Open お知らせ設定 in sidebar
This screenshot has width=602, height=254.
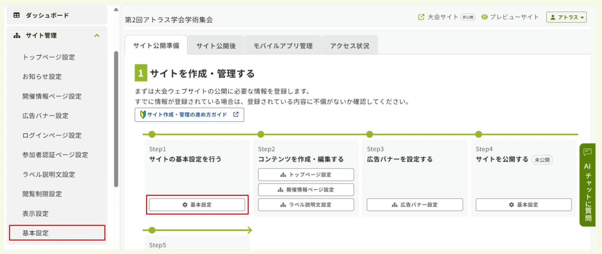(x=42, y=76)
